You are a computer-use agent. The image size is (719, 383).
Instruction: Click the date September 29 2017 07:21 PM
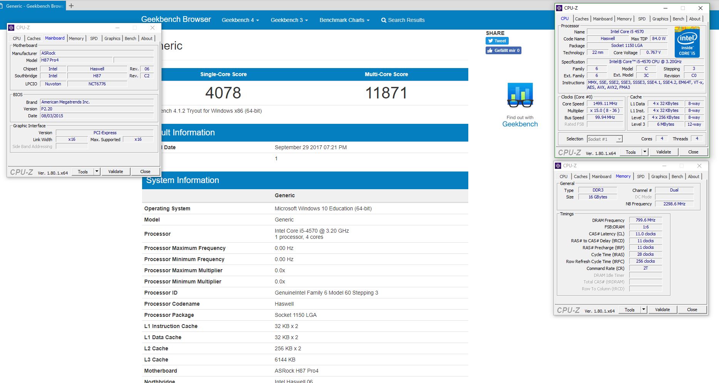coord(311,147)
